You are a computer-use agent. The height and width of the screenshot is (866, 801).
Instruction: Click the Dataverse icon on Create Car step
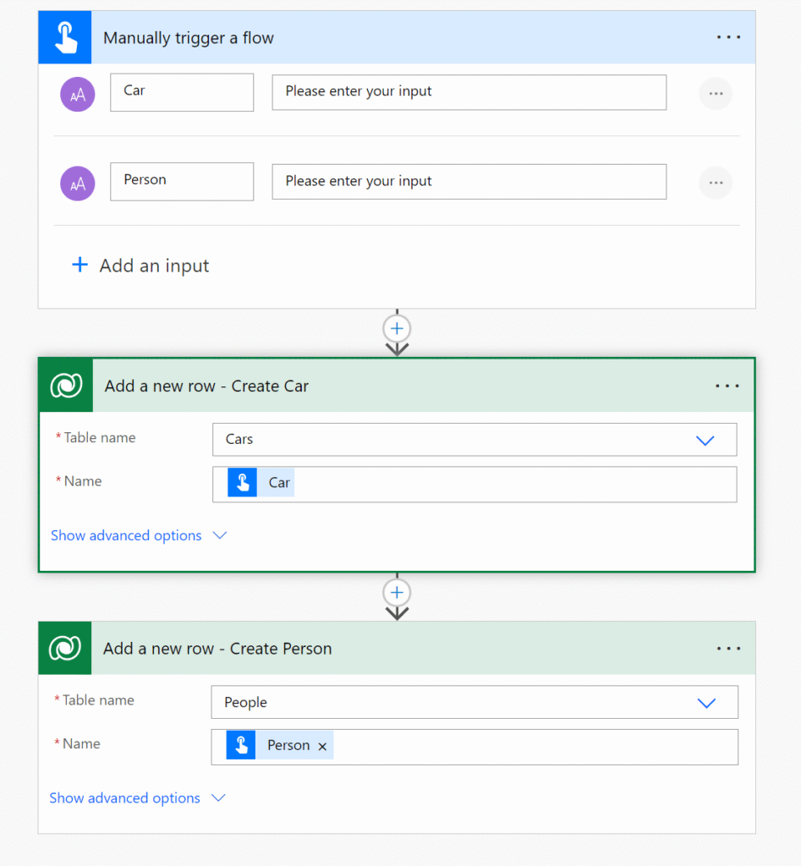point(66,385)
